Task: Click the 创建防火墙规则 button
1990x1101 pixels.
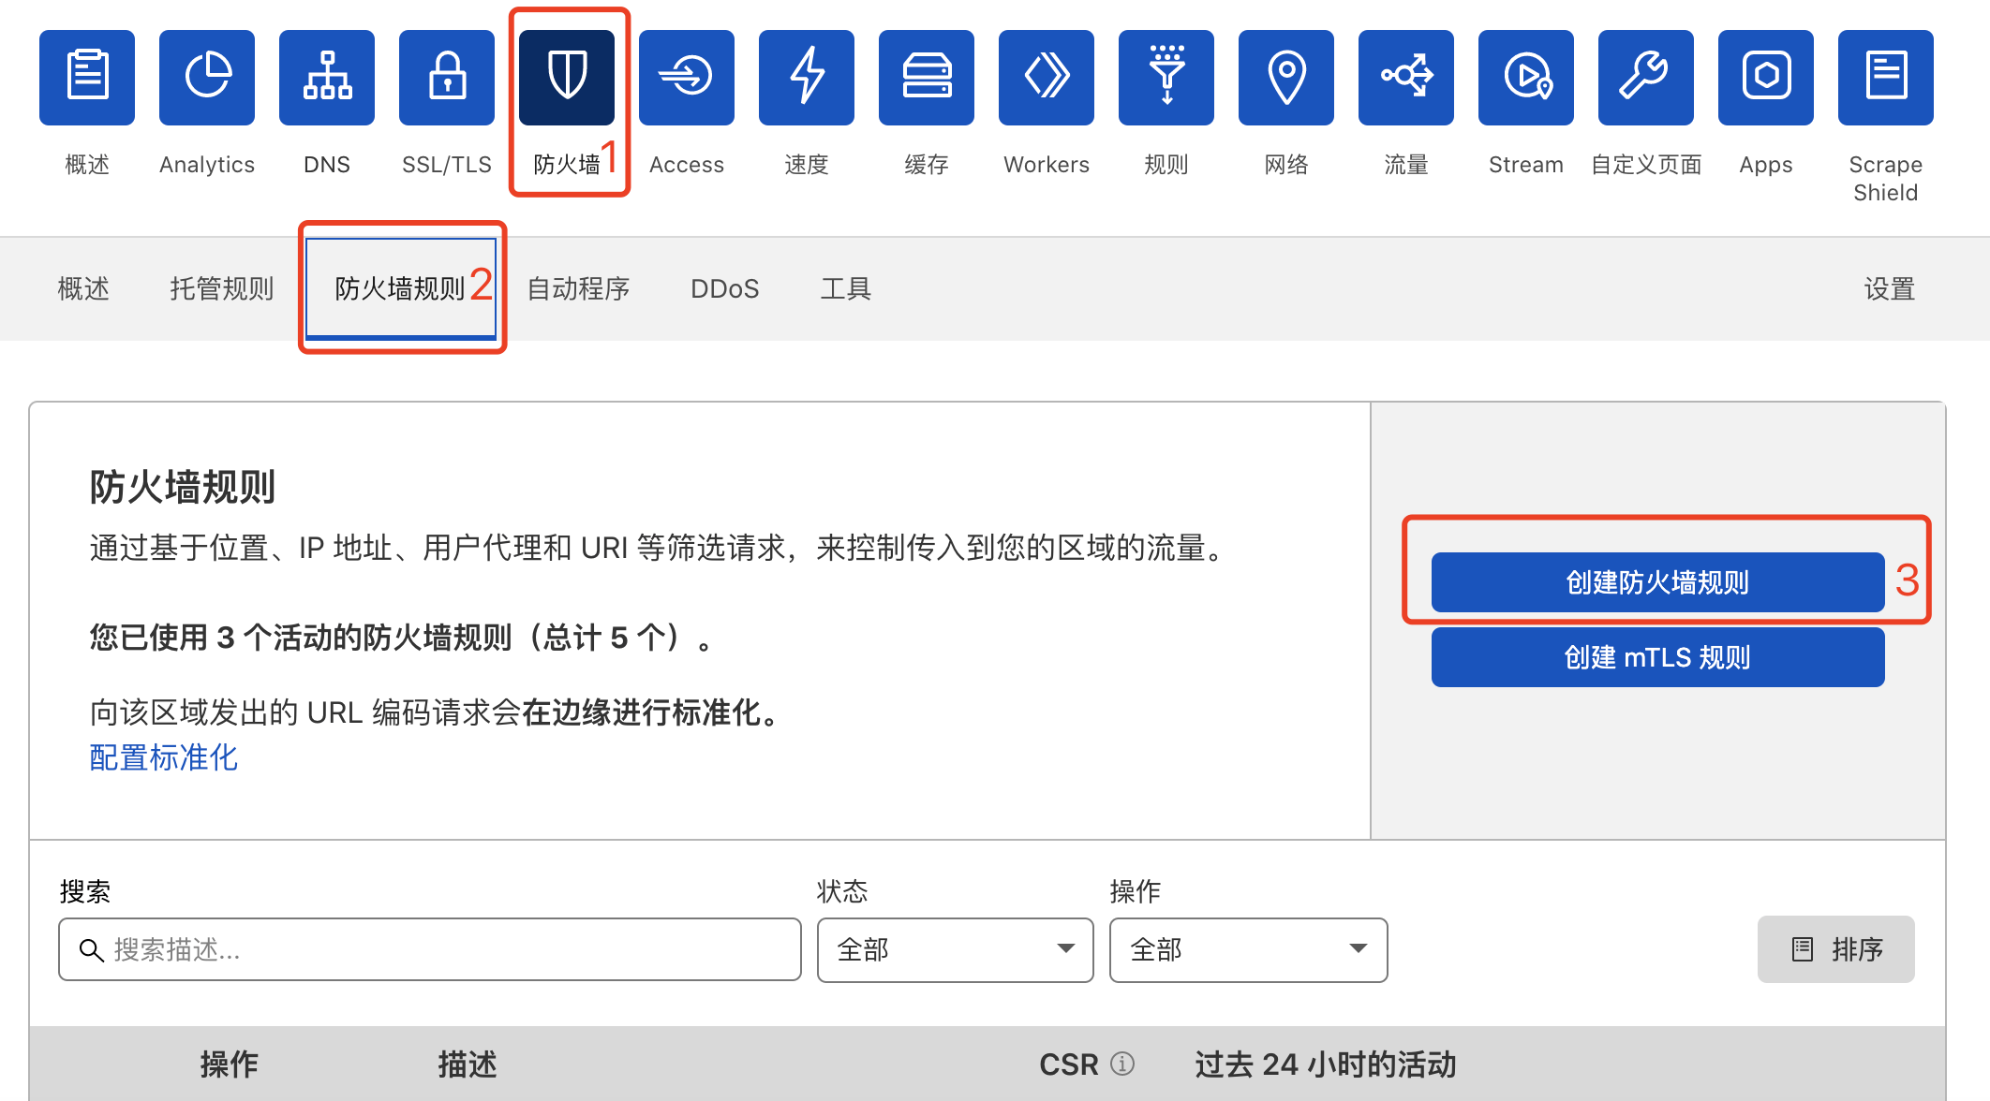Action: pos(1657,582)
